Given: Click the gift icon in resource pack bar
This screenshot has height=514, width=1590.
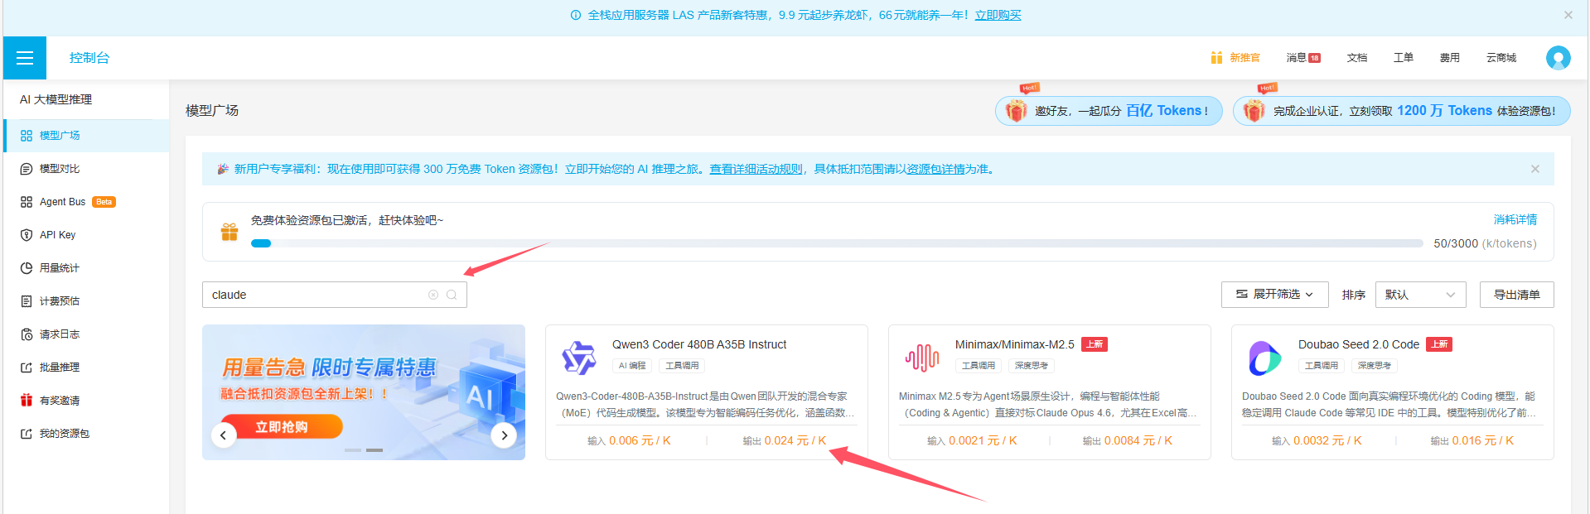Looking at the screenshot, I should point(230,232).
